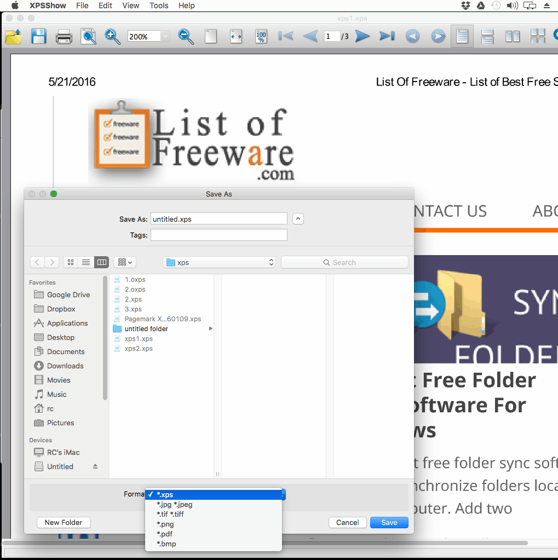Open the View menu
The width and height of the screenshot is (558, 560).
(x=131, y=5)
